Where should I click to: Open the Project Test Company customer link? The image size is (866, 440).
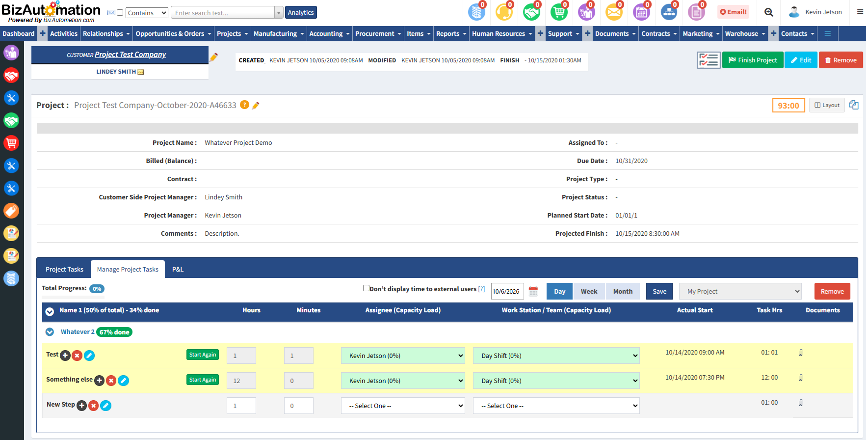[130, 55]
